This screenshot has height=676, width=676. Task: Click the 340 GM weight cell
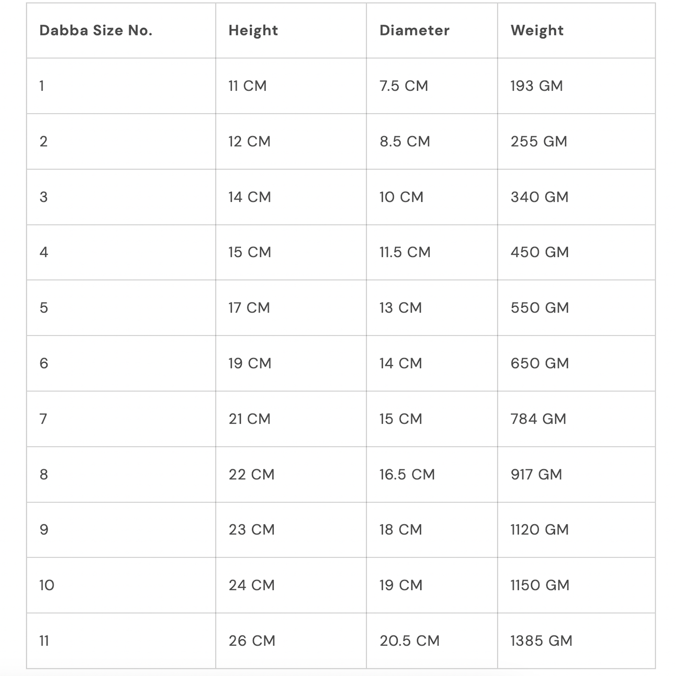(x=540, y=197)
